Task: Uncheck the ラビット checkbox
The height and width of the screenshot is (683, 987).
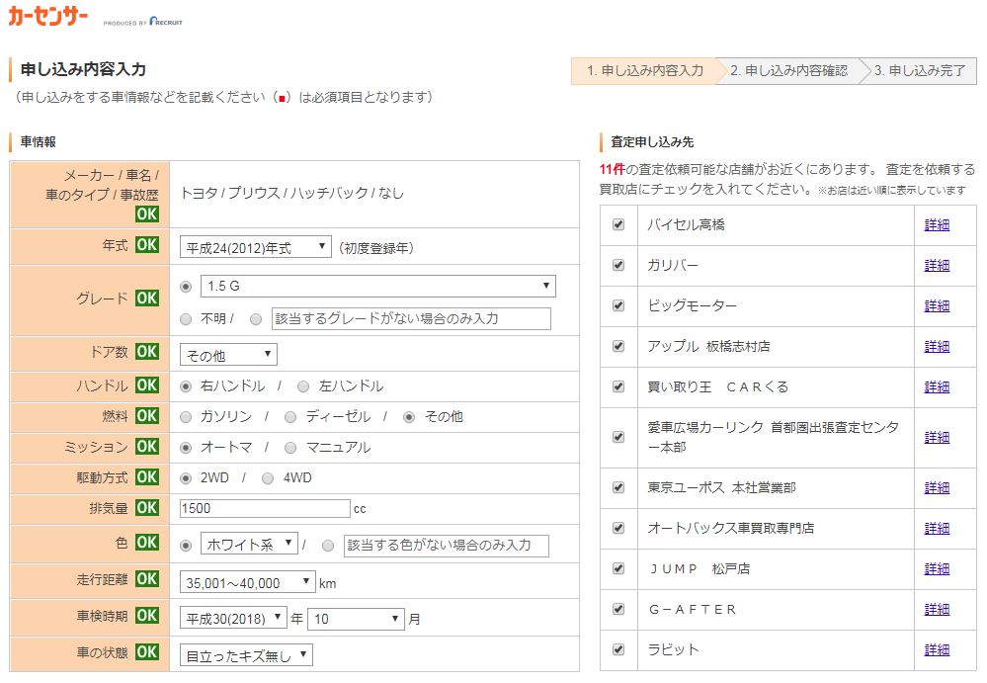Action: pyautogui.click(x=618, y=649)
